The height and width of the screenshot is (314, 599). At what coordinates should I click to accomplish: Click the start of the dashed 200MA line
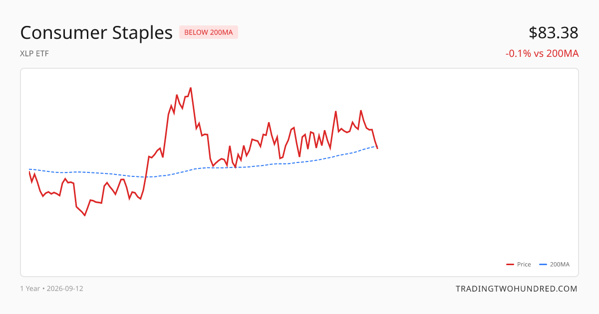click(29, 169)
